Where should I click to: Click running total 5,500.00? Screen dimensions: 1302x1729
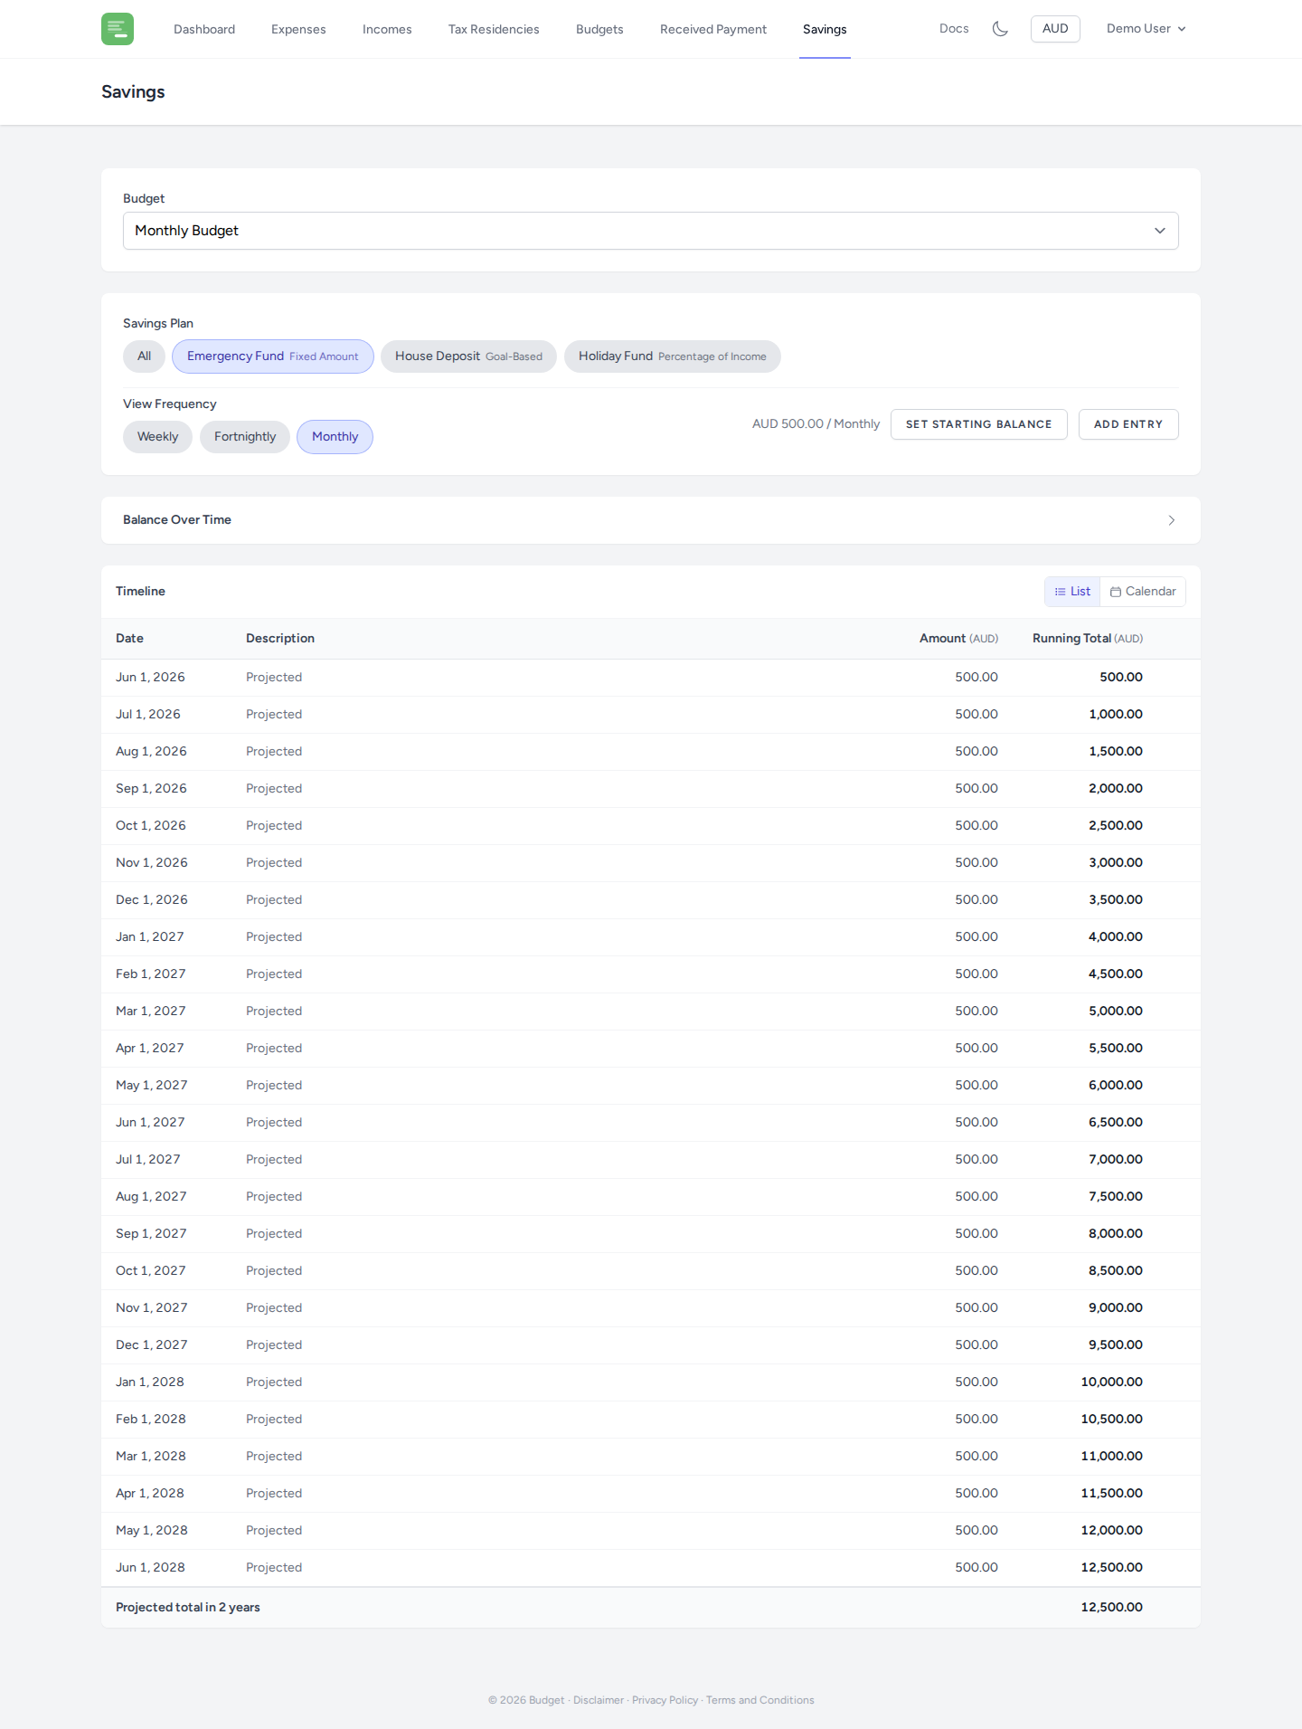pos(1116,1049)
